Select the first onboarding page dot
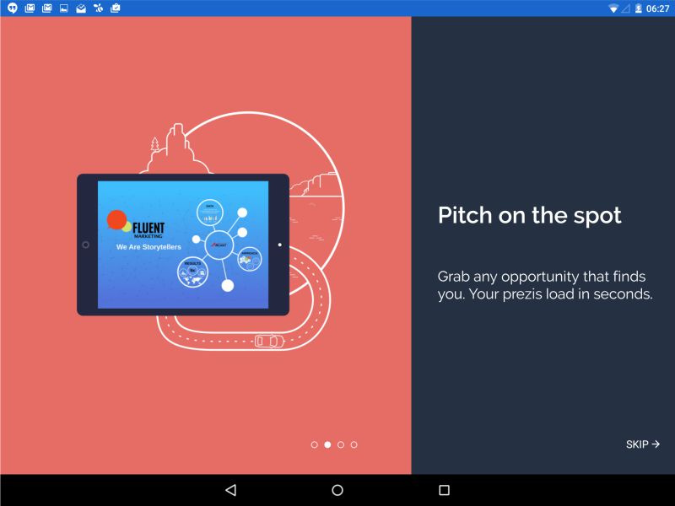 tap(314, 444)
